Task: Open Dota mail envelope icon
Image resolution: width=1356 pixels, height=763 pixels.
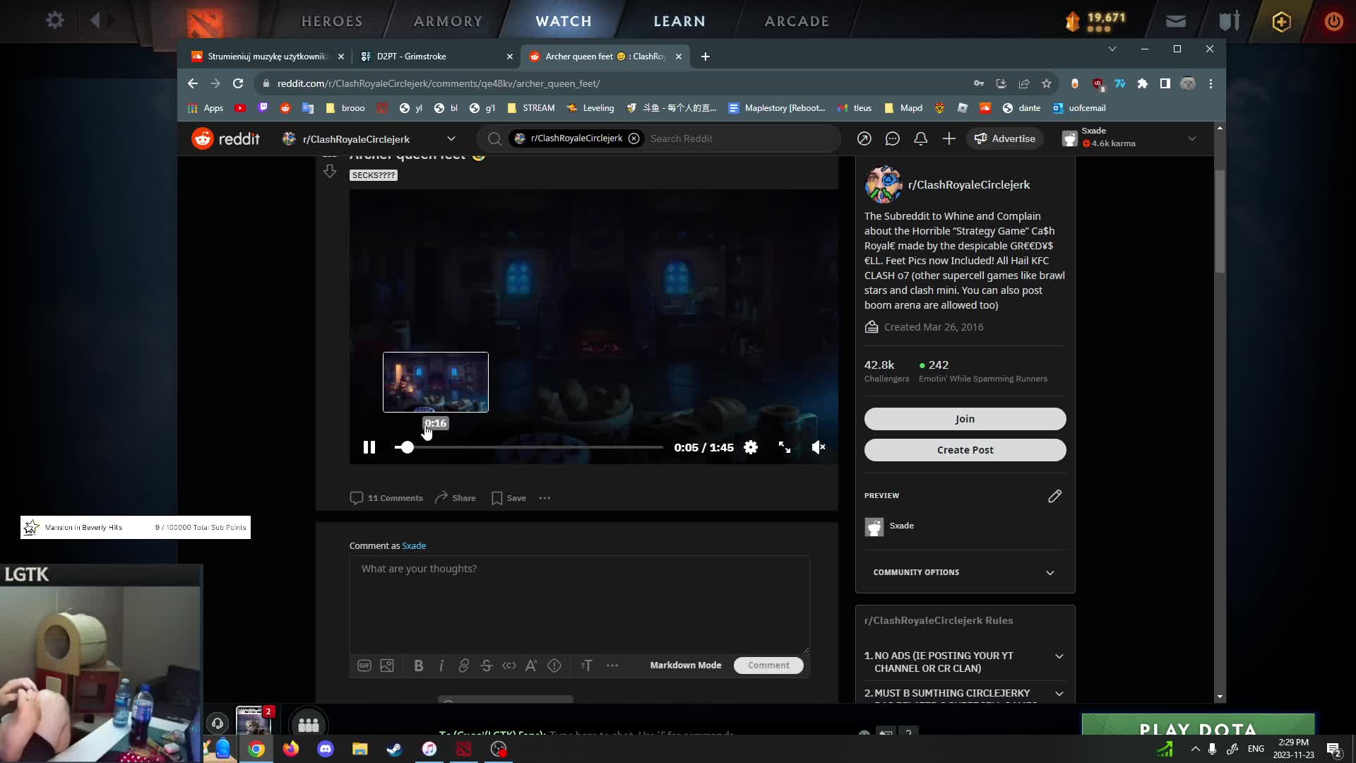Action: (x=1175, y=21)
